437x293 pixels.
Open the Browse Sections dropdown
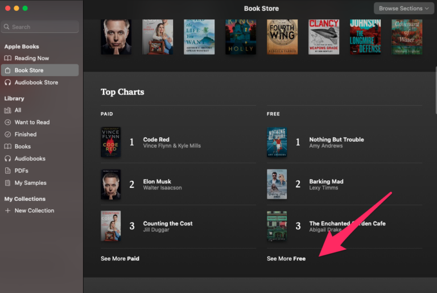tap(404, 9)
